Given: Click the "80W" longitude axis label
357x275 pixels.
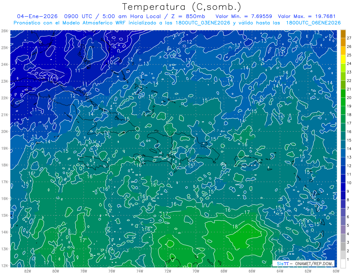Looking at the screenshot, I should pos(56,271).
